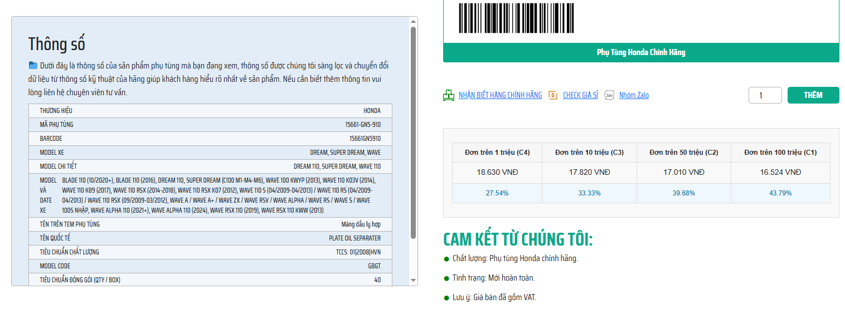Open the NHẬN BIẾT HÀNG CHÍNH HÃNG link
845x309 pixels.
coord(500,95)
